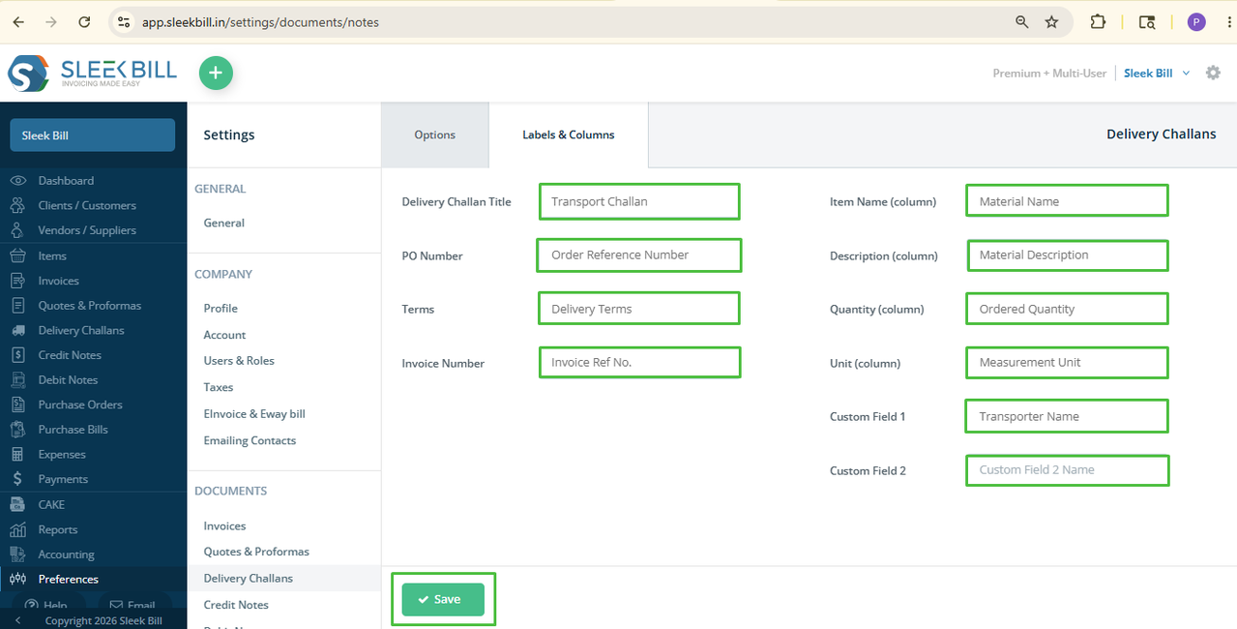Click the Save button

443,599
